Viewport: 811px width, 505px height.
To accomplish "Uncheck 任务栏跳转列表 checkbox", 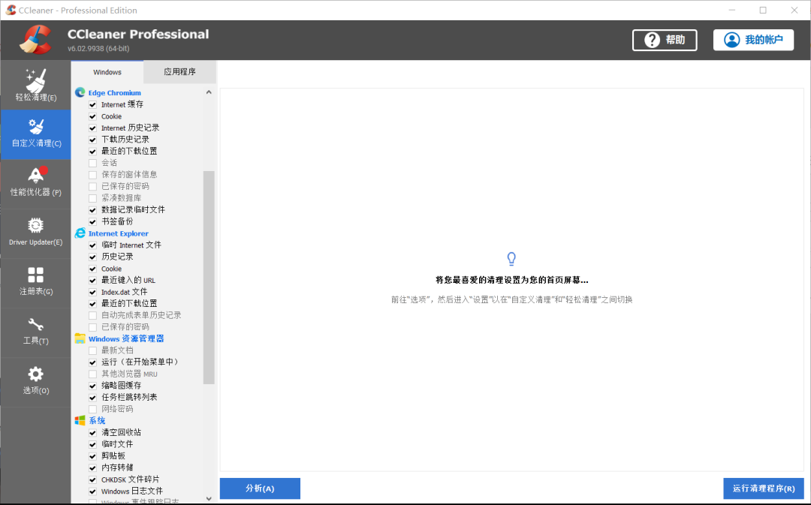I will tap(92, 398).
